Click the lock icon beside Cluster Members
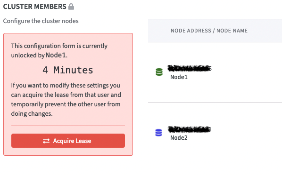 click(71, 7)
